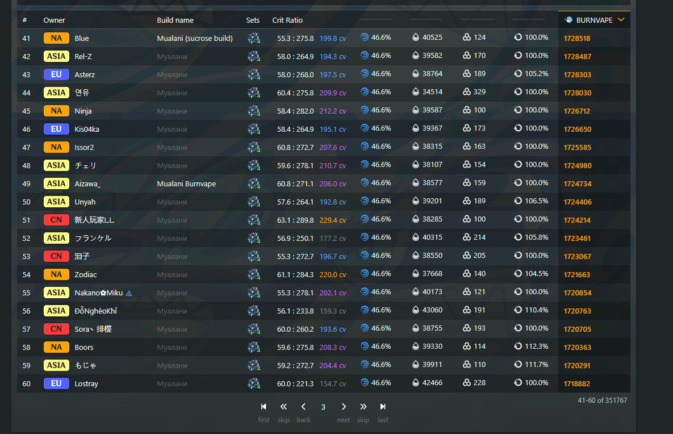Click owner name Issor2
This screenshot has width=673, height=434.
84,147
